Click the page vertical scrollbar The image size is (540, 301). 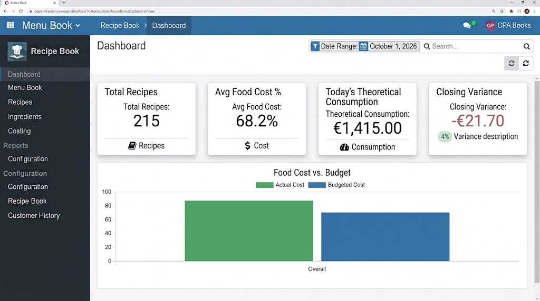(537, 182)
